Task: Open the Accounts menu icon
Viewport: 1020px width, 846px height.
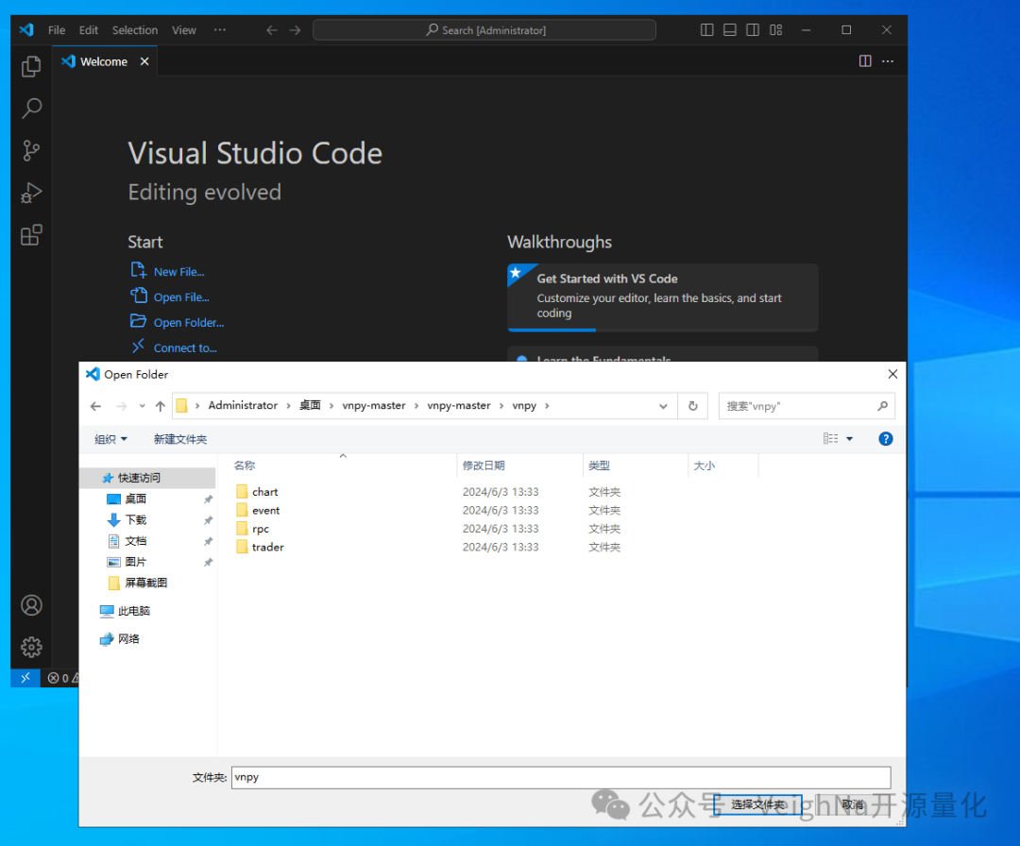Action: tap(31, 605)
